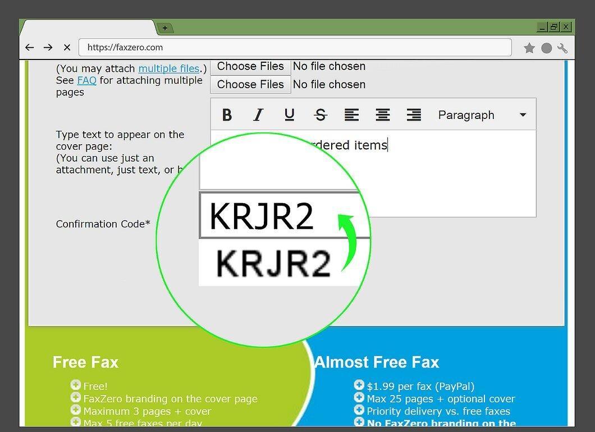Go forward using the browser forward arrow
595x432 pixels.
click(x=48, y=48)
